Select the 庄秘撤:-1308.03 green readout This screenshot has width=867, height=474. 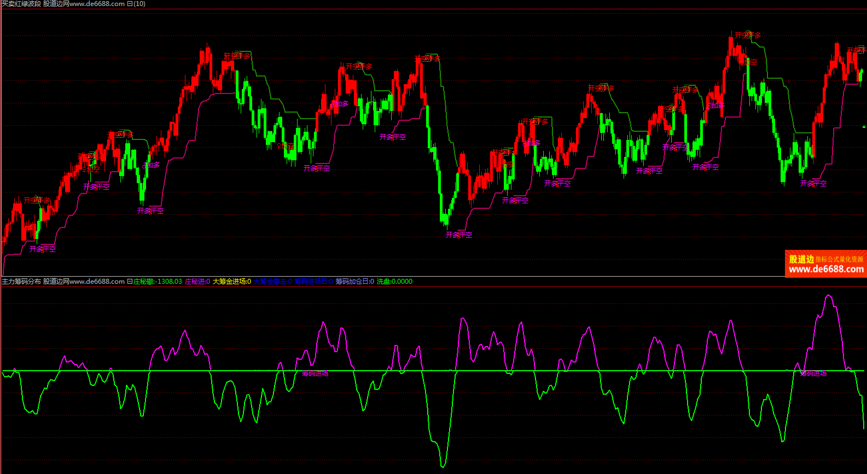(158, 282)
